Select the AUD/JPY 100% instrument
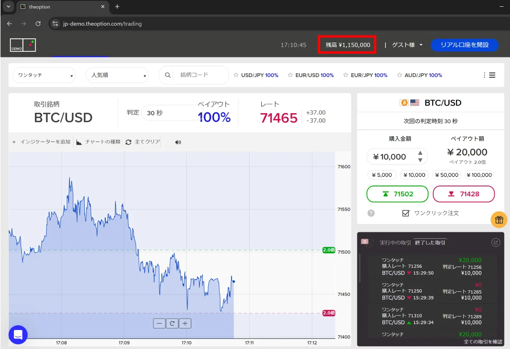 (x=423, y=75)
